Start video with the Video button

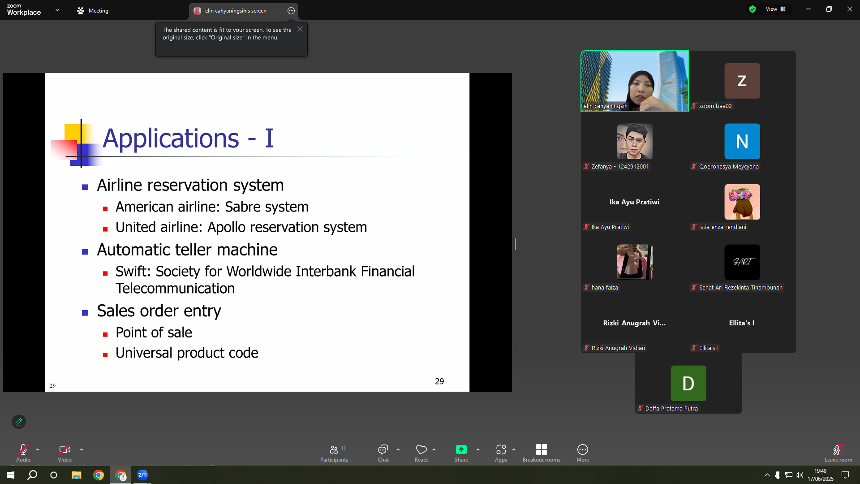[x=64, y=453]
